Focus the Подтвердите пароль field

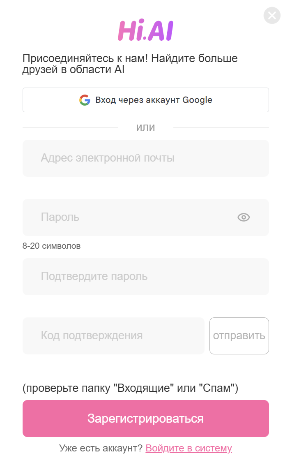pyautogui.click(x=146, y=277)
